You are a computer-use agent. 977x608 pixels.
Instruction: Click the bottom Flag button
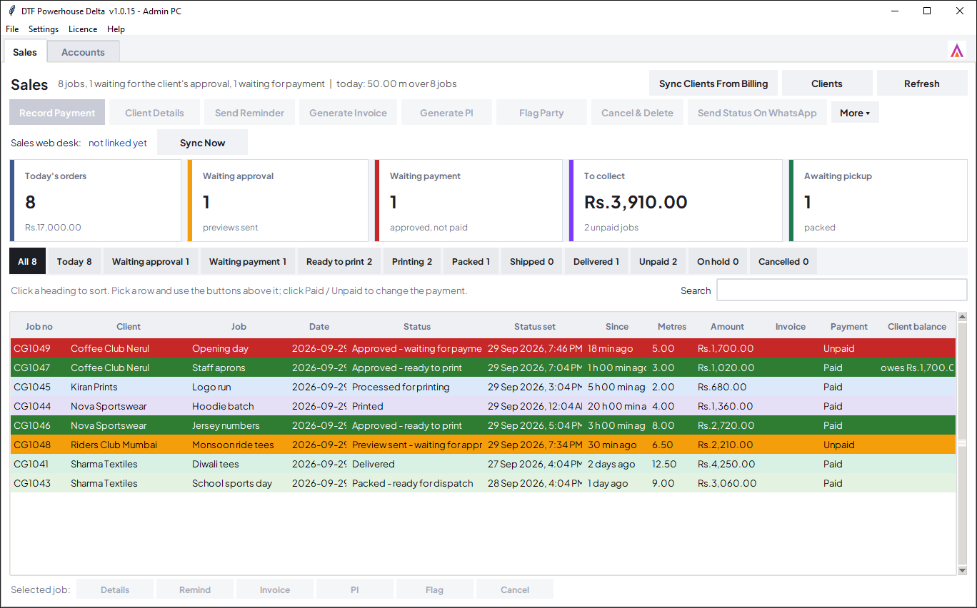pos(434,589)
